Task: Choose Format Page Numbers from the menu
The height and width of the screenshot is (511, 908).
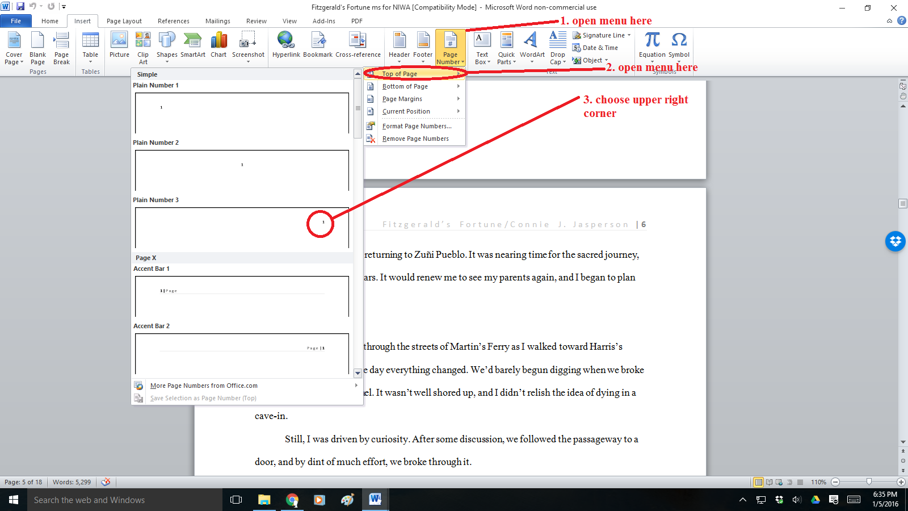Action: click(417, 125)
